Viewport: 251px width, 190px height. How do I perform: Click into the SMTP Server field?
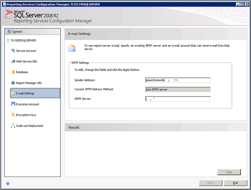point(178,99)
